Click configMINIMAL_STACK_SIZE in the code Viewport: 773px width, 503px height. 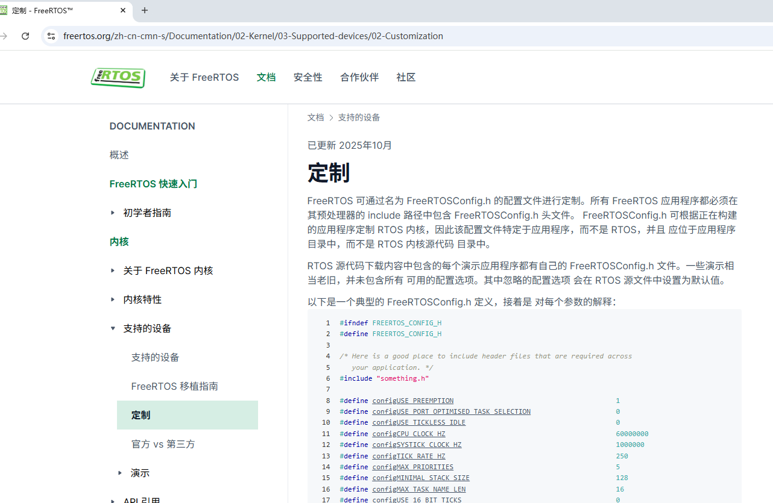[421, 478]
